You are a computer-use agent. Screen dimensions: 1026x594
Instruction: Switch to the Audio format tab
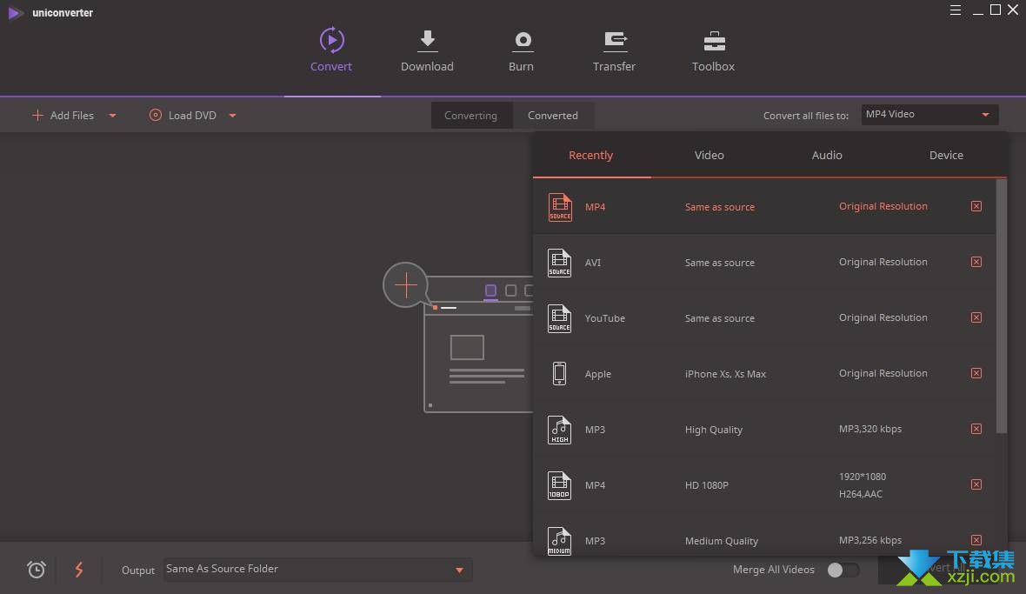click(x=827, y=155)
